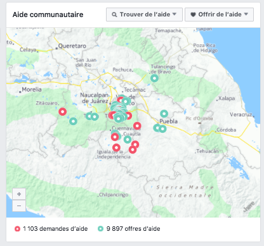Click the 1 103 demandes d'aide label
Screen dimensions: 264x246
click(x=55, y=229)
